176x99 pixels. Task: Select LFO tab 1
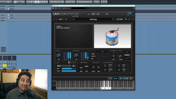coord(69,62)
